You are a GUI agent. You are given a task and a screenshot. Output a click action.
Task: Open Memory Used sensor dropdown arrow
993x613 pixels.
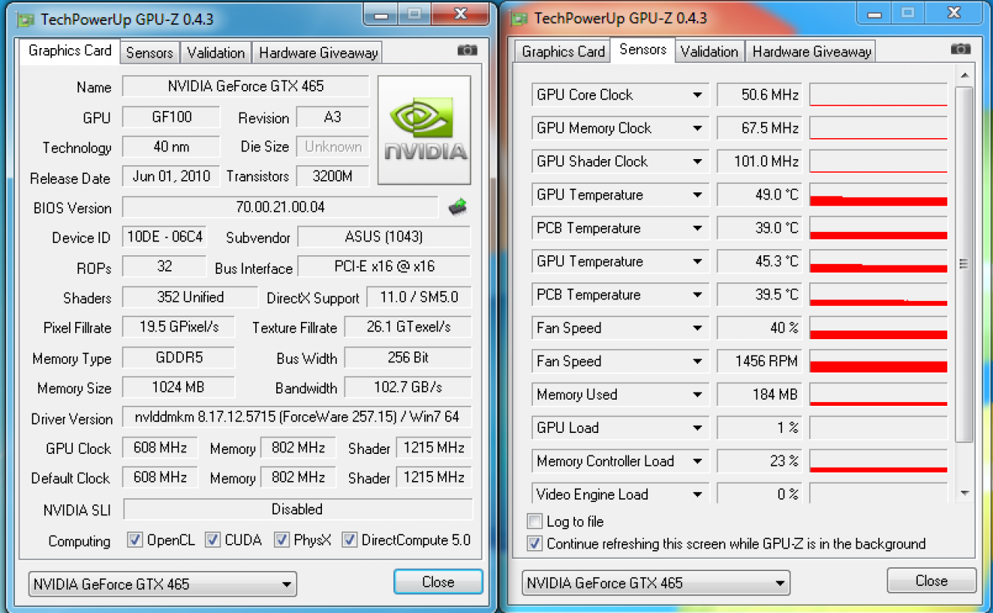tap(697, 395)
